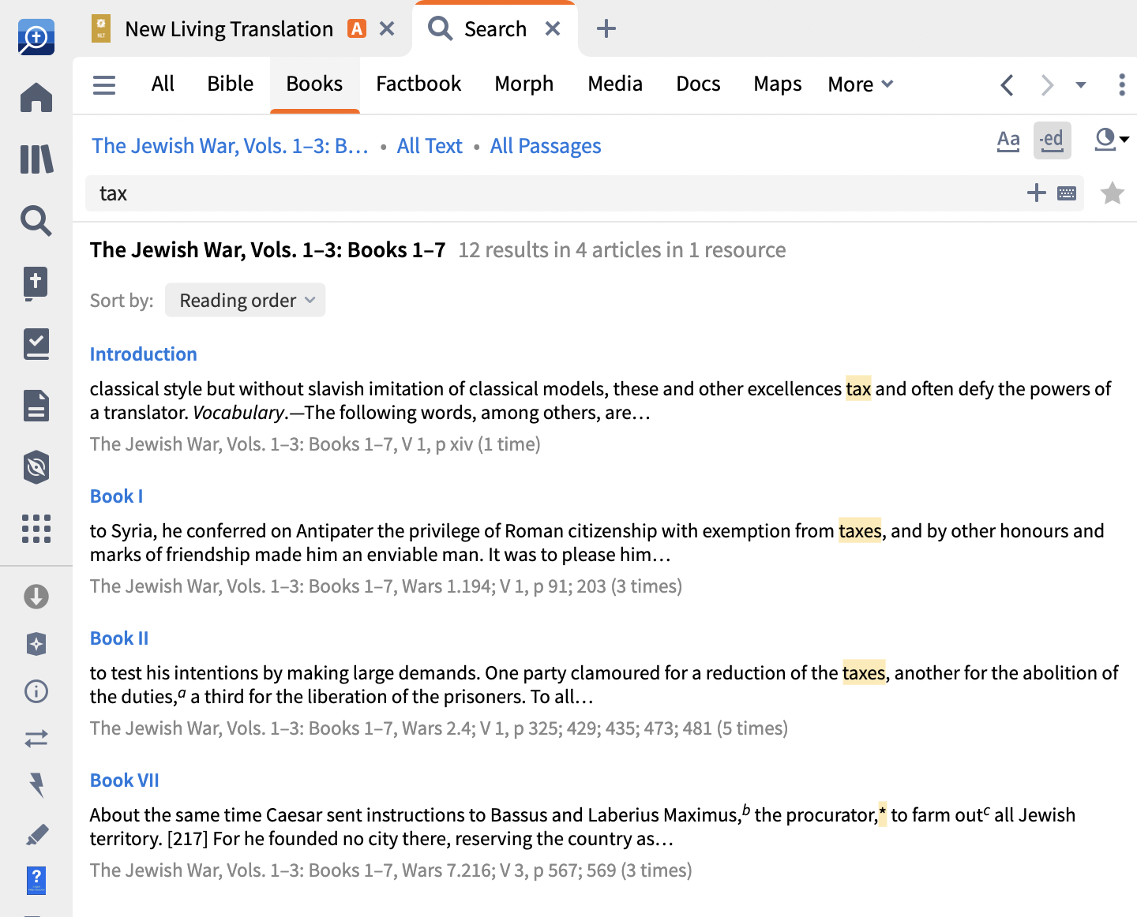Select the Morph search type

click(x=524, y=84)
